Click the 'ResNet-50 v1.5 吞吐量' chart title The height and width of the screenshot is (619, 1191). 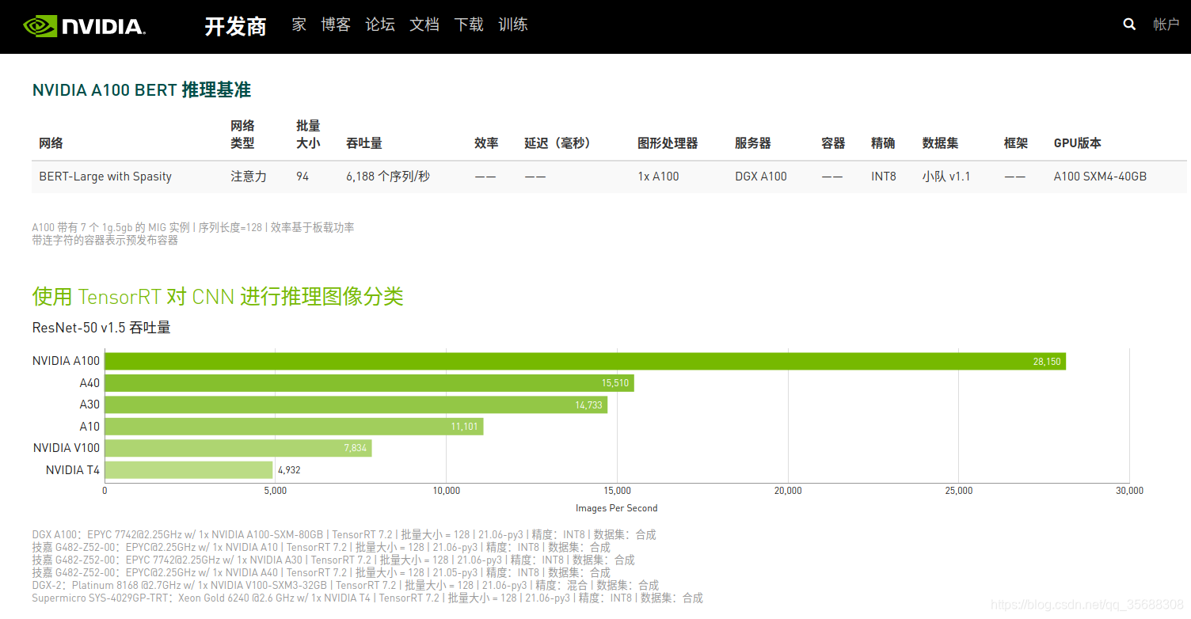pos(101,328)
